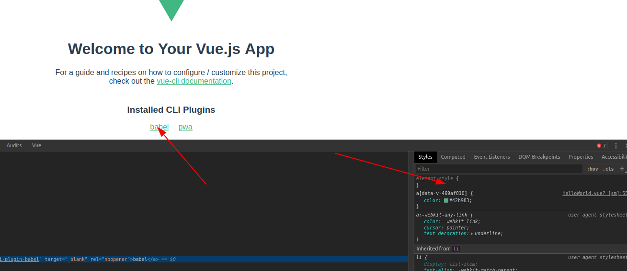Image resolution: width=627 pixels, height=271 pixels.
Task: Open the babel plugin link
Action: coord(160,127)
